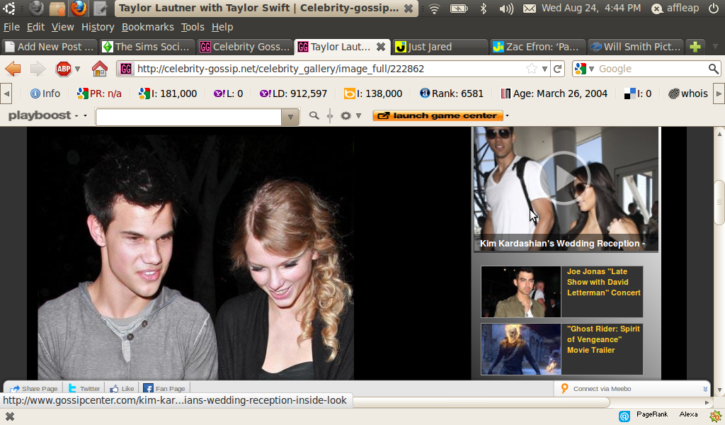Open the mail envelope indicator
The width and height of the screenshot is (725, 425).
(530, 8)
